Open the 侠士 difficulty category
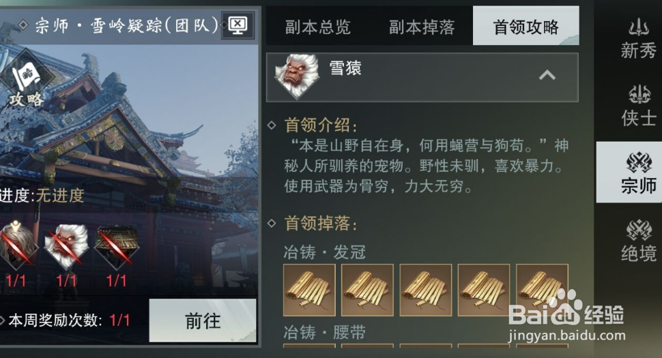Image resolution: width=662 pixels, height=358 pixels. 637,106
